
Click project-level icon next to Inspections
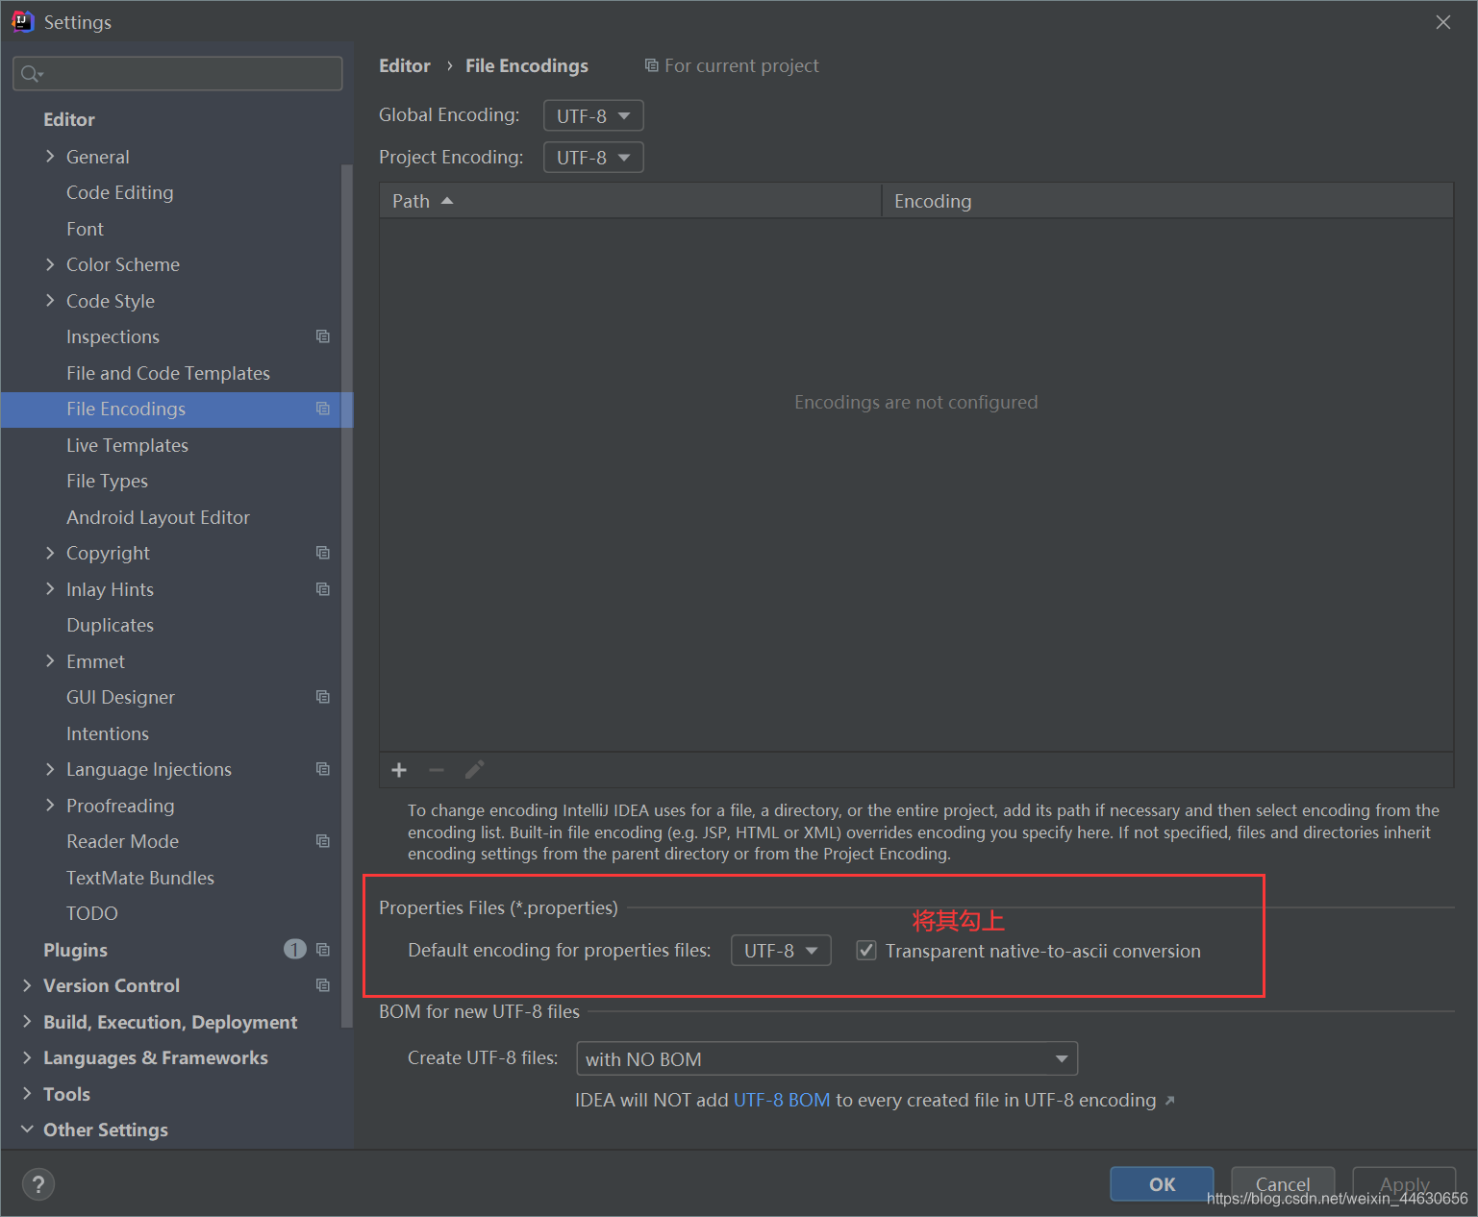pyautogui.click(x=323, y=336)
